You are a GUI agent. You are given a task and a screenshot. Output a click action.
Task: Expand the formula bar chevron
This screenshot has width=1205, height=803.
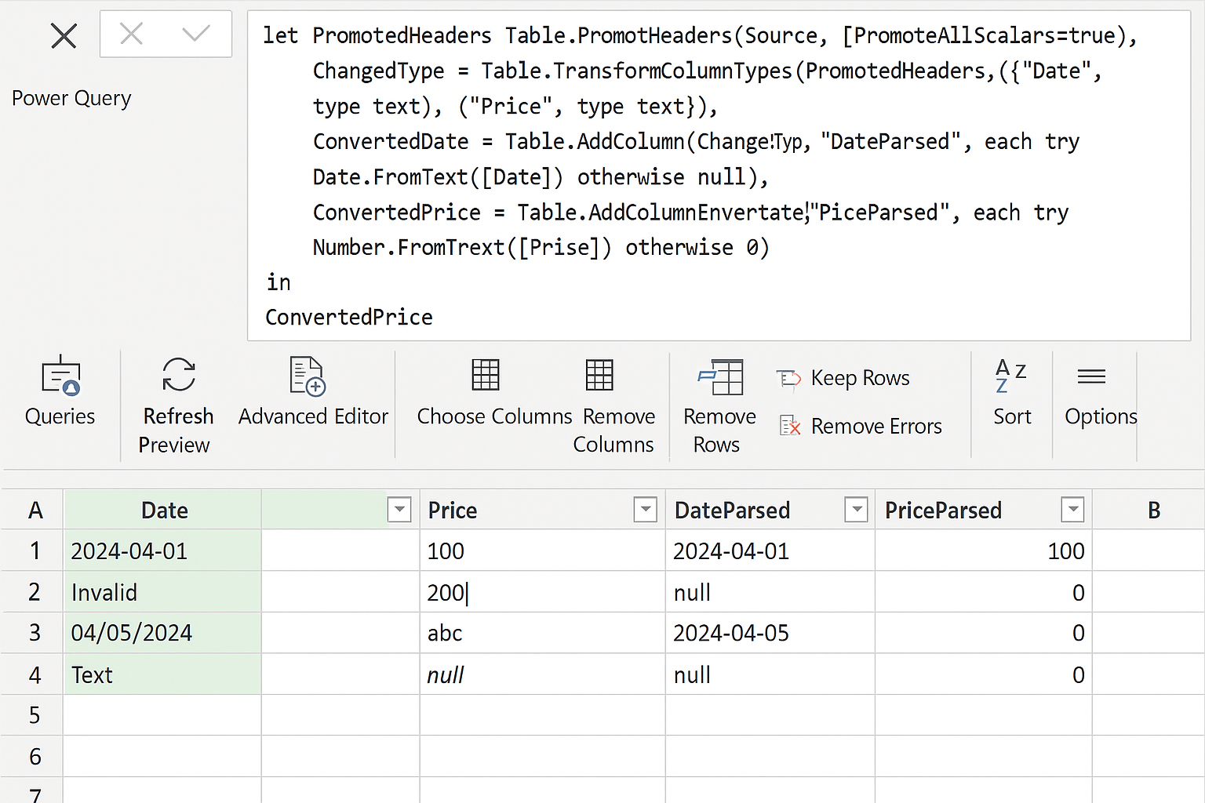pyautogui.click(x=195, y=33)
